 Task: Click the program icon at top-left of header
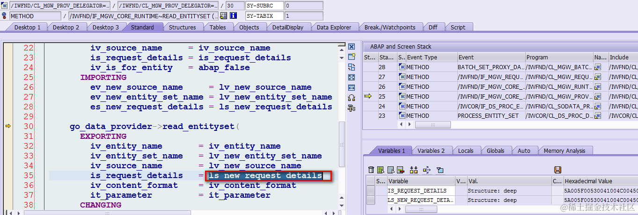4,6
